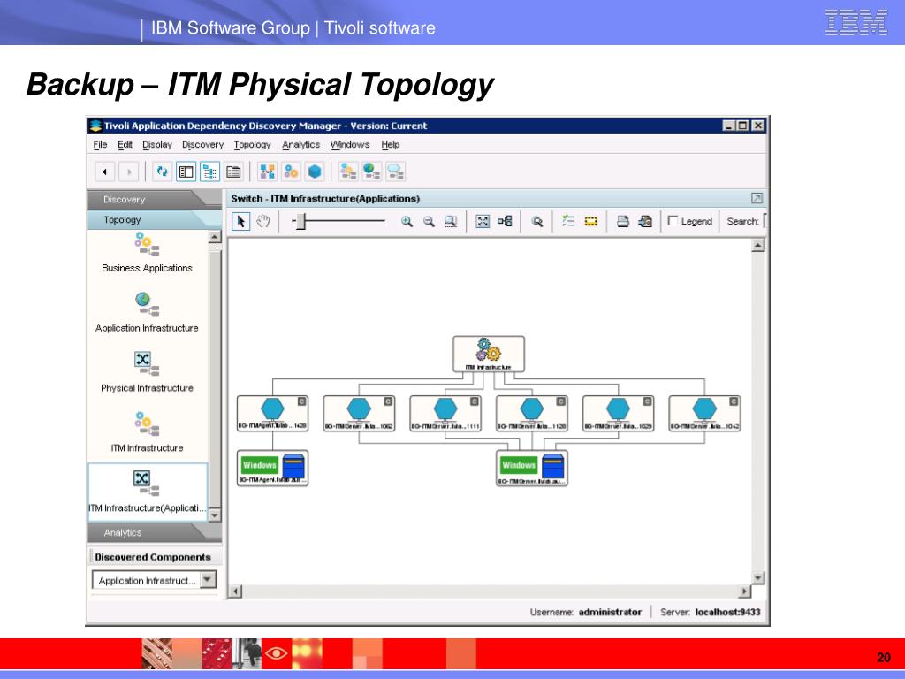Click the blue hexagon component toolbar icon
905x679 pixels.
tap(315, 172)
